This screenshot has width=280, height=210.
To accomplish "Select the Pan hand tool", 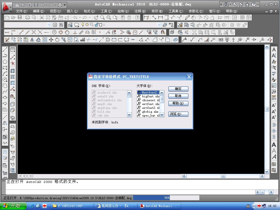I will tap(96, 17).
